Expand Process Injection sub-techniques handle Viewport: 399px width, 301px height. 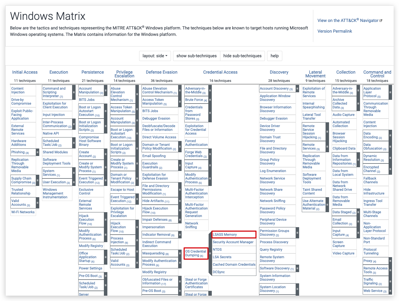(x=137, y=240)
